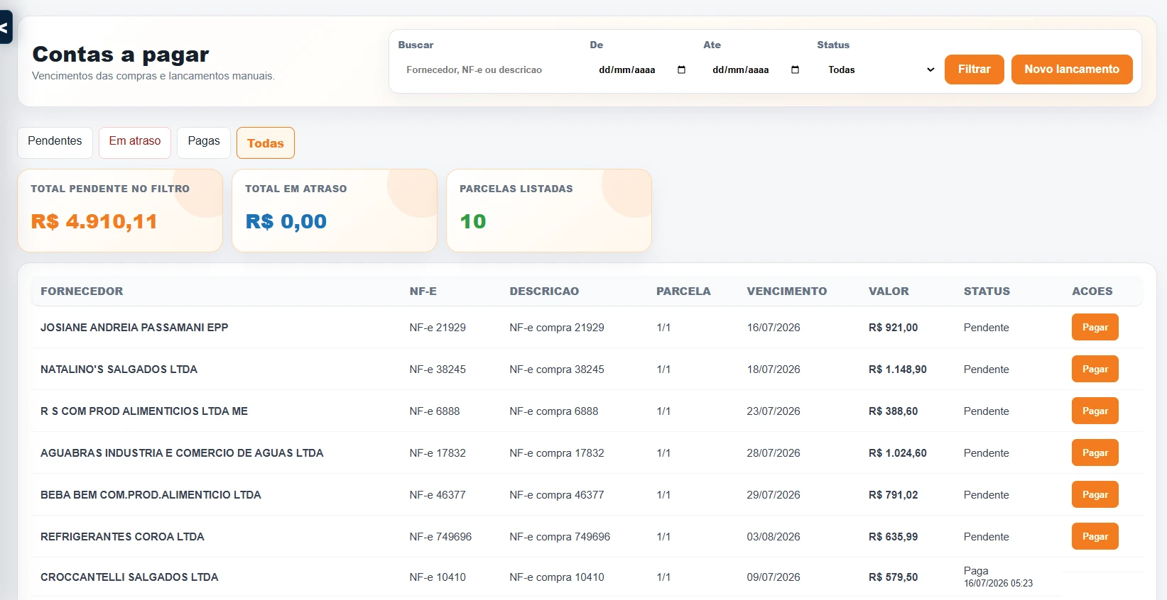This screenshot has width=1167, height=600.
Task: Collapse the sidebar with the arrow toggle
Action: [x=5, y=28]
